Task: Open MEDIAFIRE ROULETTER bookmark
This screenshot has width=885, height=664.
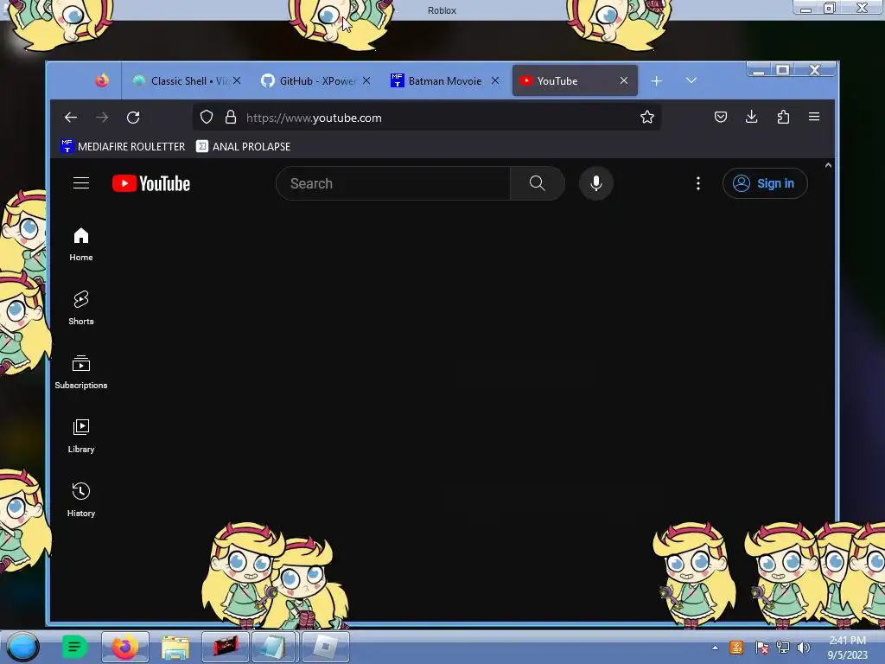Action: 123,146
